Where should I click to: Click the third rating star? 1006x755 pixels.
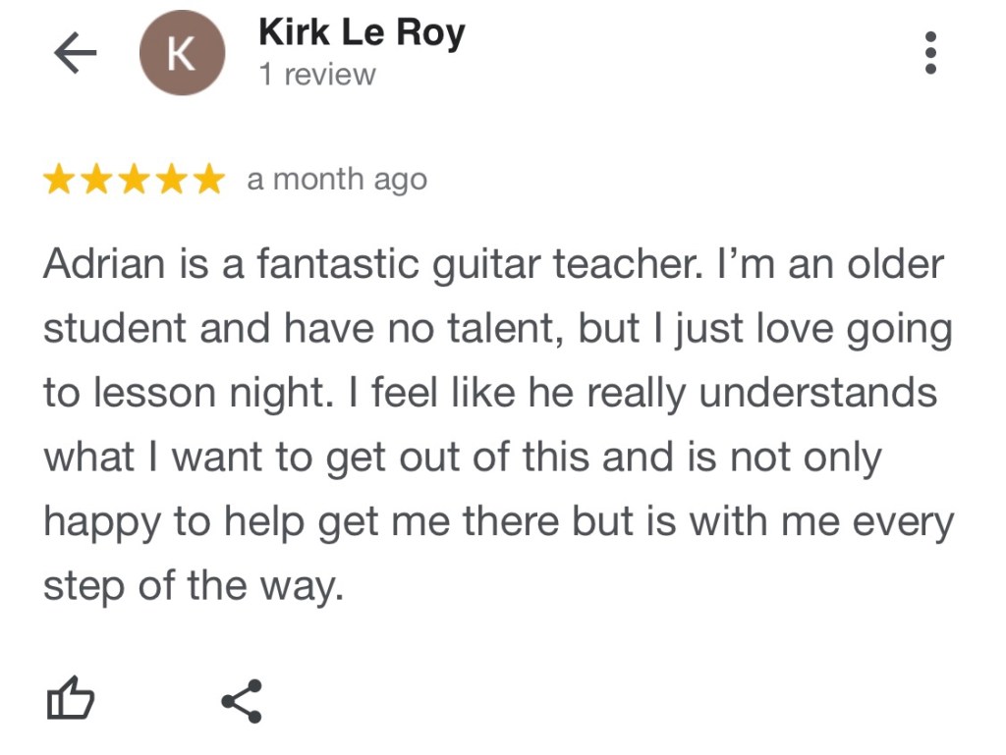pyautogui.click(x=134, y=181)
